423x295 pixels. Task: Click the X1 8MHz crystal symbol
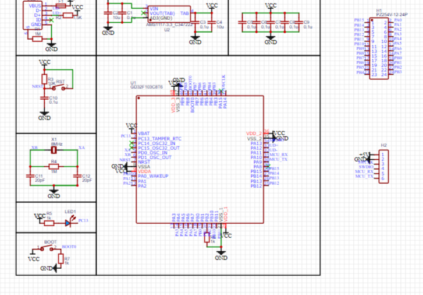pos(54,150)
